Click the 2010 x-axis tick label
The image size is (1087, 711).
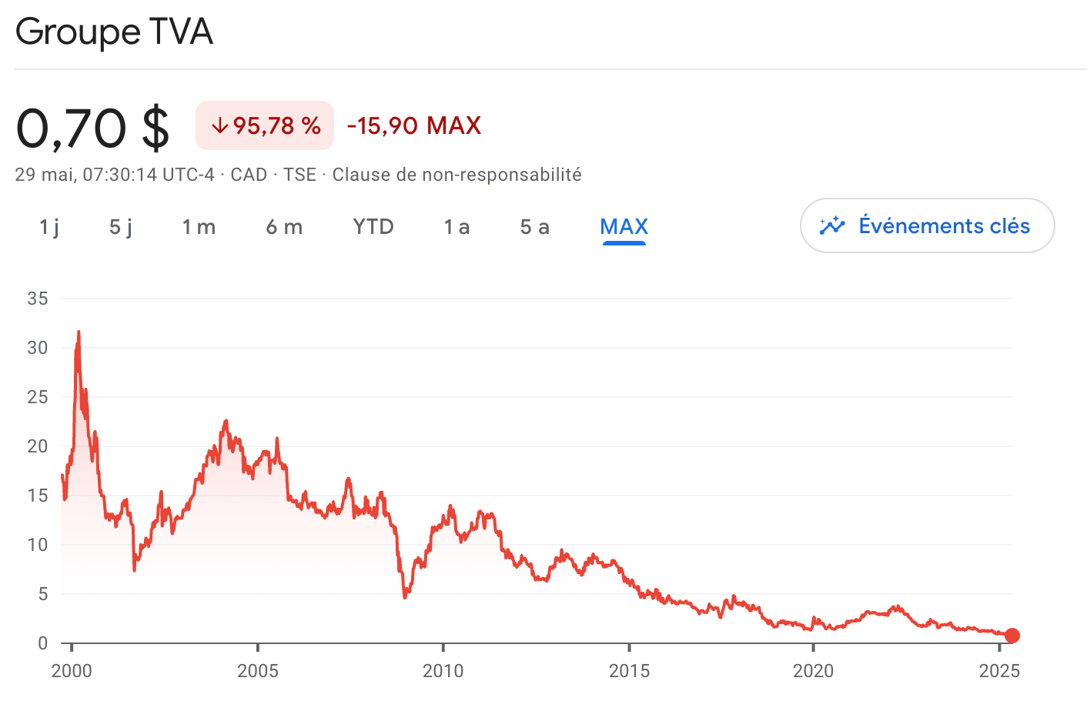pos(443,671)
